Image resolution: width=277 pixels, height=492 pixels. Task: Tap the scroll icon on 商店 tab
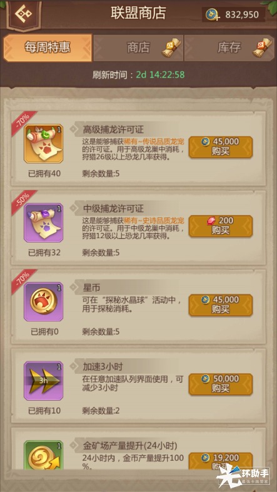click(171, 48)
